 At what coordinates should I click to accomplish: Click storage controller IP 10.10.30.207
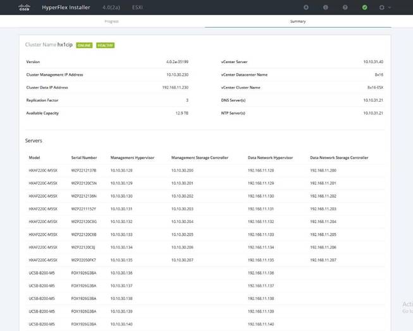pos(182,260)
